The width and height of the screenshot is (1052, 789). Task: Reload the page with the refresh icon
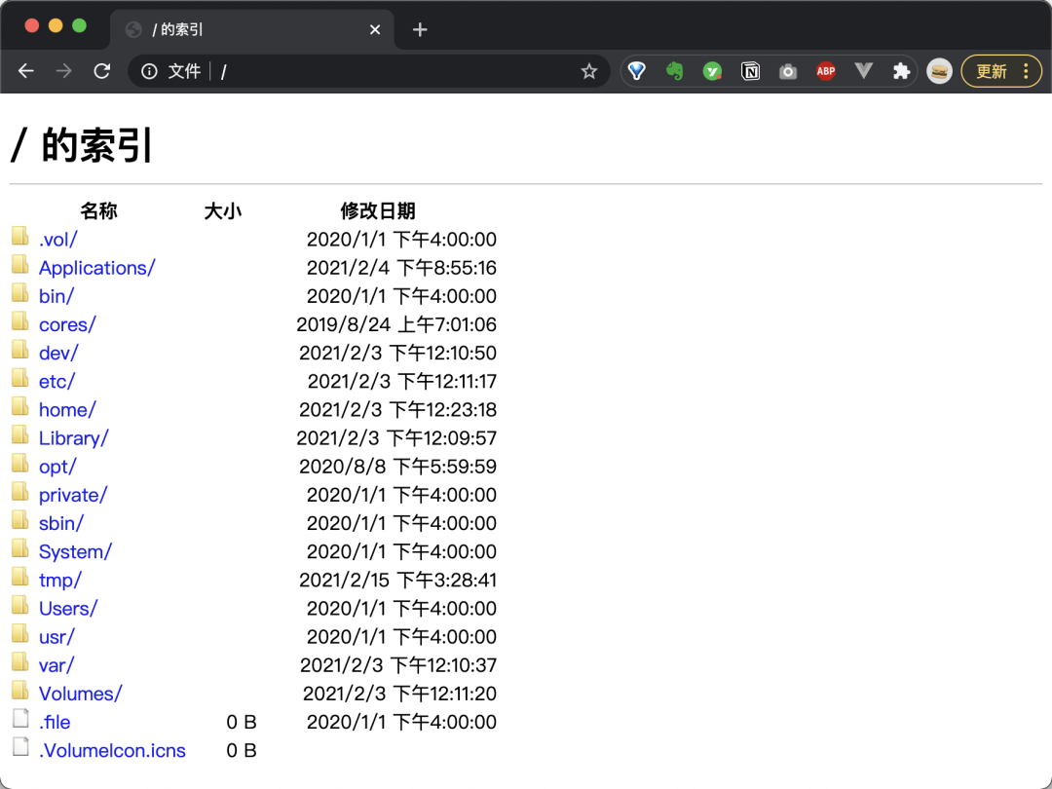click(x=102, y=71)
